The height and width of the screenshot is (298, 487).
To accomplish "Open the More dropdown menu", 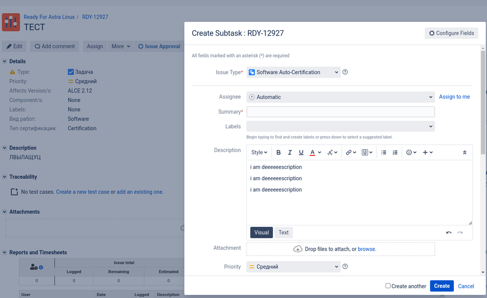I will [x=121, y=46].
